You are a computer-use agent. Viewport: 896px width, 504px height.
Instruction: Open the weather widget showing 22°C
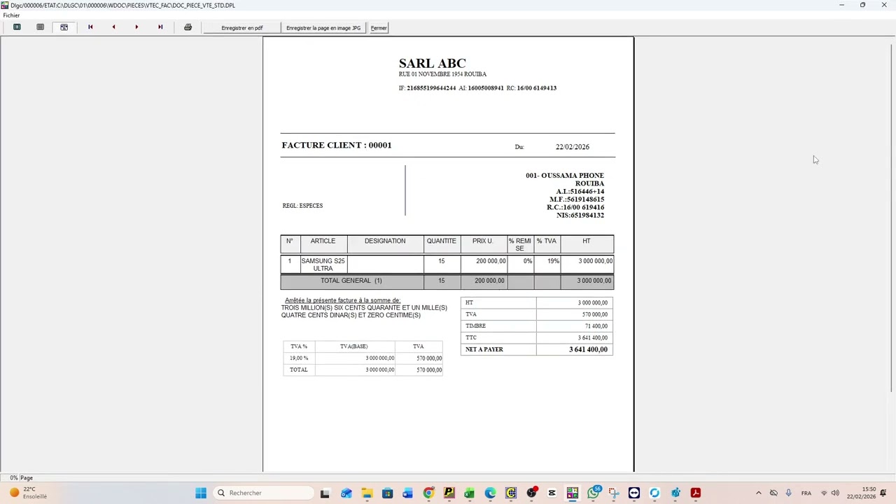click(x=28, y=493)
